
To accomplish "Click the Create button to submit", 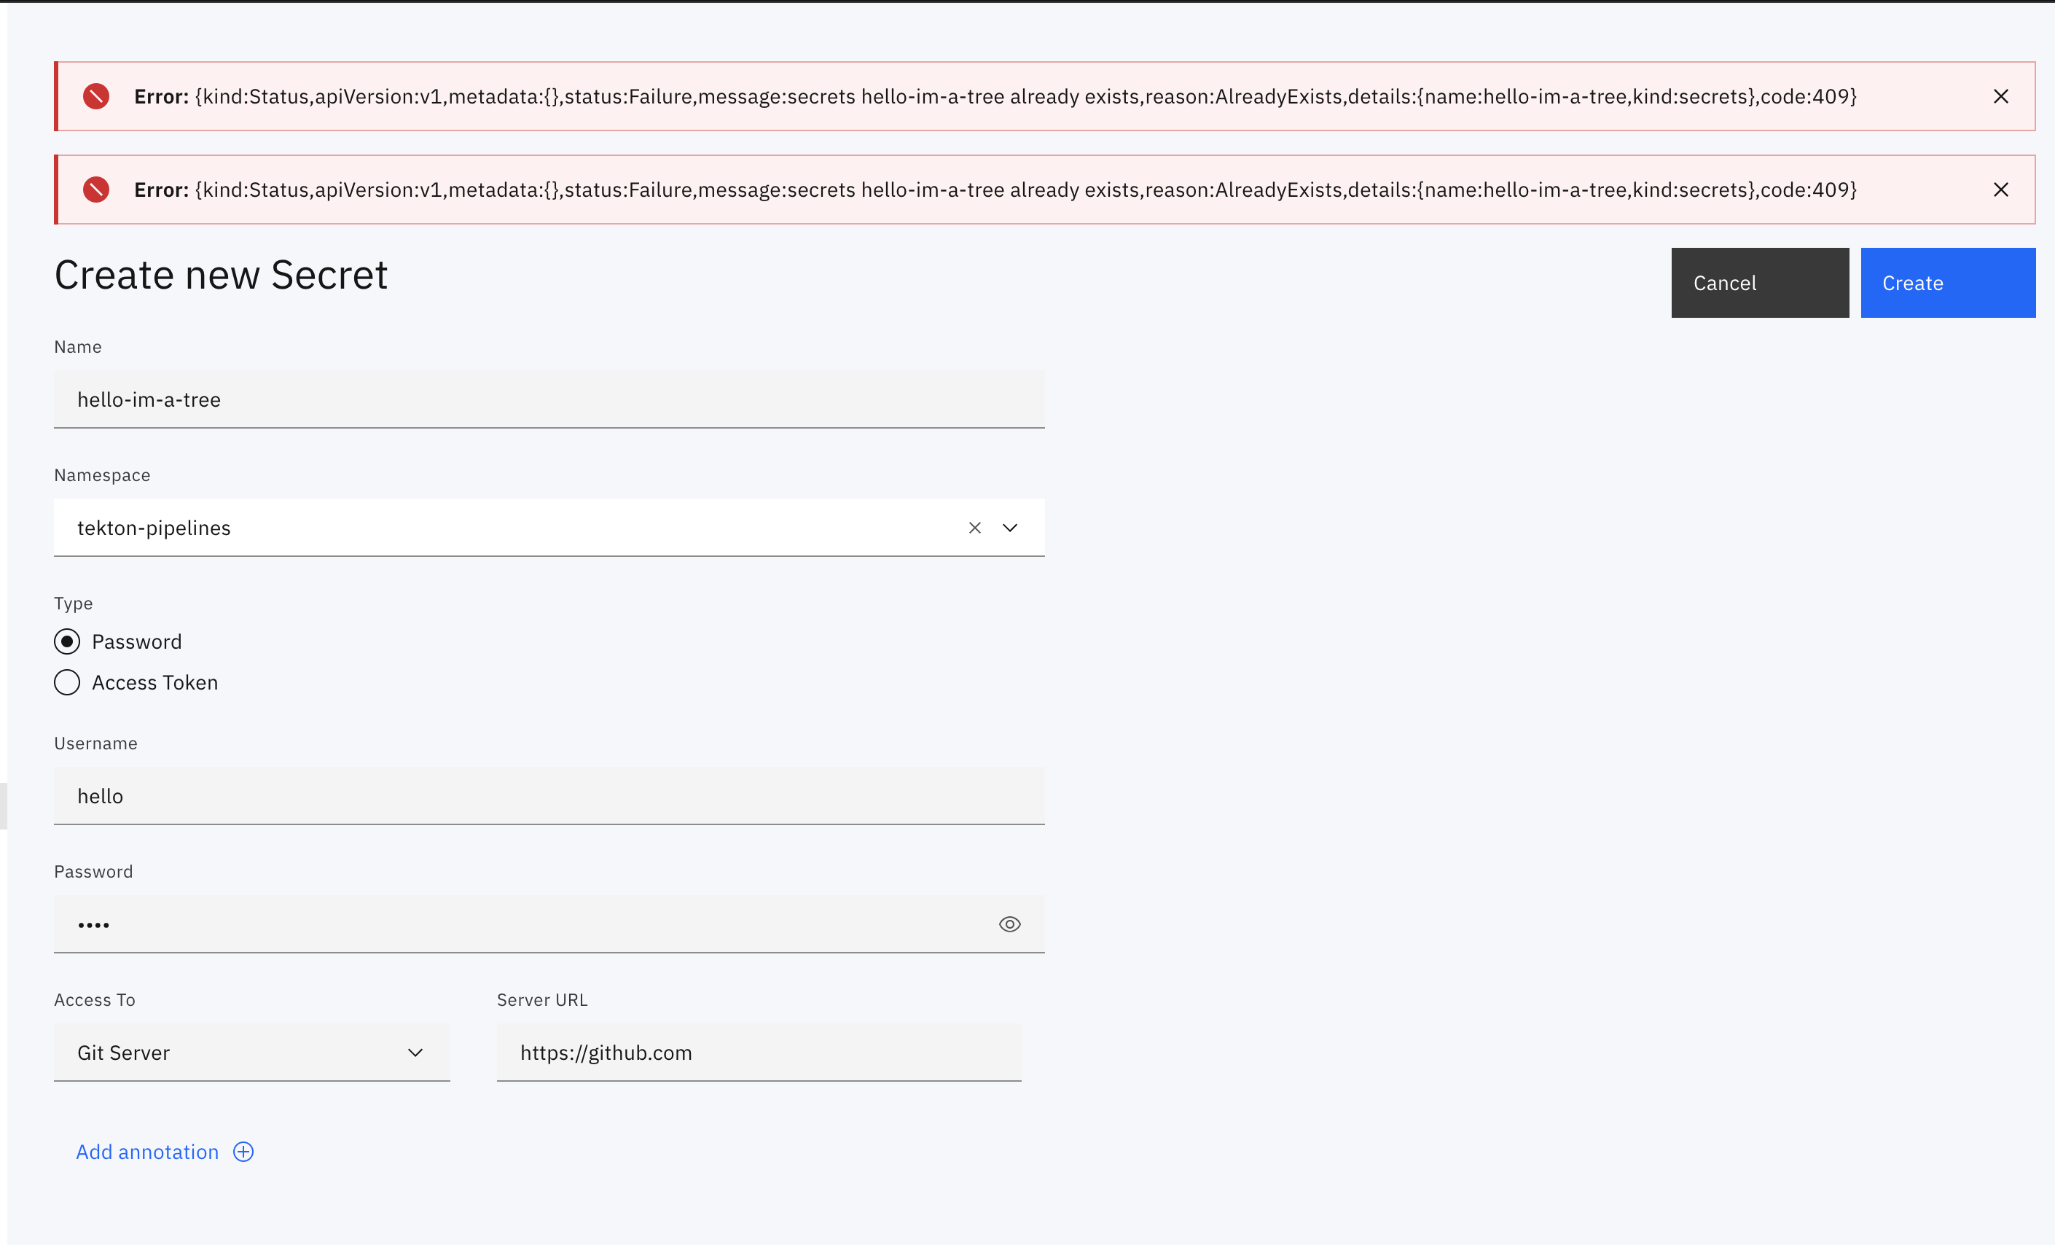I will [x=1947, y=282].
